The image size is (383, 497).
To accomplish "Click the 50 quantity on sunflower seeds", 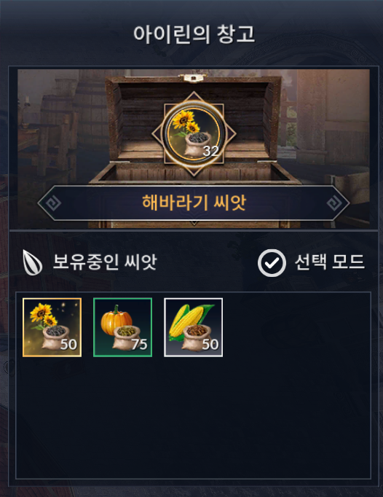I will 68,345.
